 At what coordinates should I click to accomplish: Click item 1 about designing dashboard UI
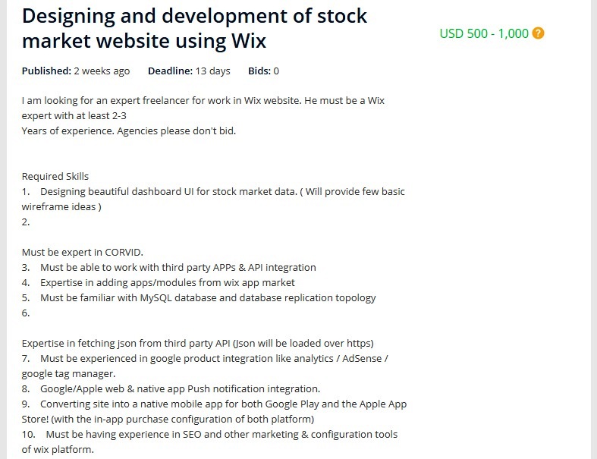pyautogui.click(x=213, y=191)
